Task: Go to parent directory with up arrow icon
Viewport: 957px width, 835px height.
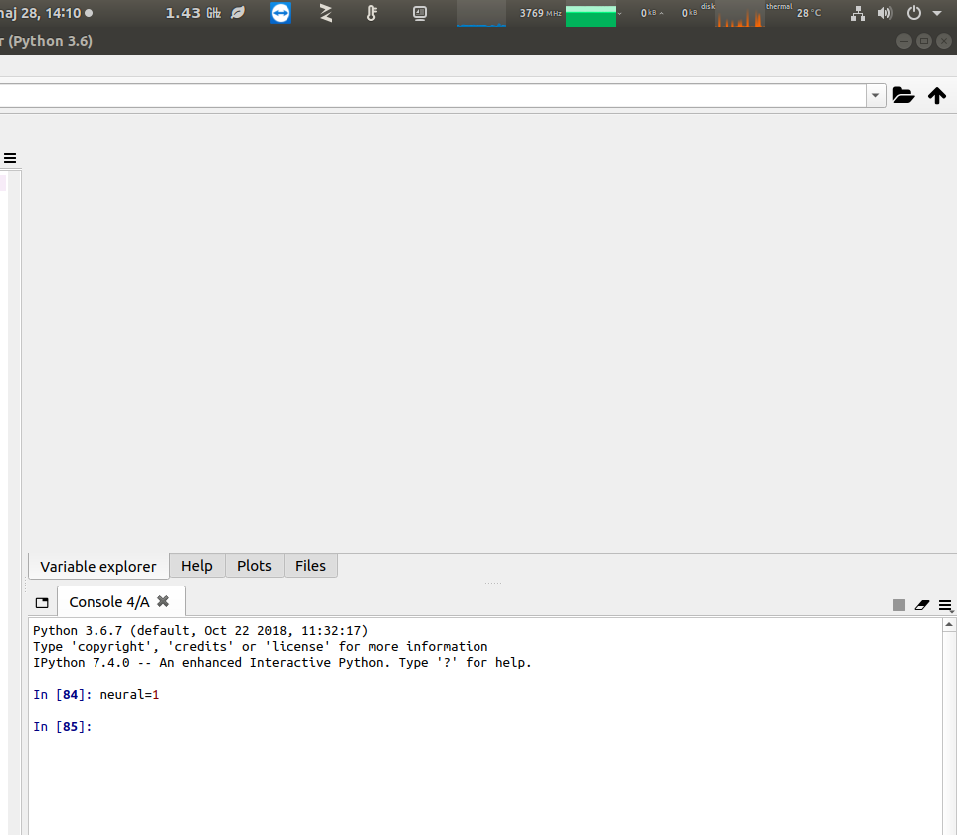Action: (936, 95)
